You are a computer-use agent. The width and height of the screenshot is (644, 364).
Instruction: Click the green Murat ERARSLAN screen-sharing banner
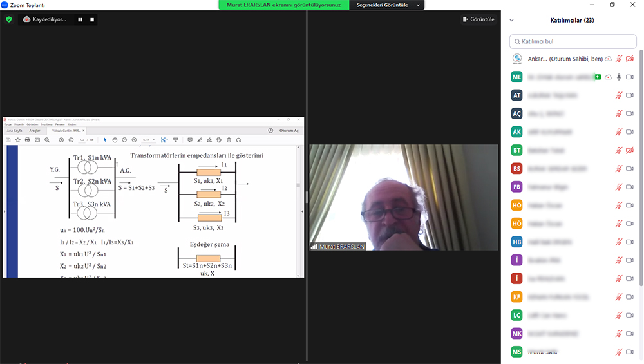284,5
